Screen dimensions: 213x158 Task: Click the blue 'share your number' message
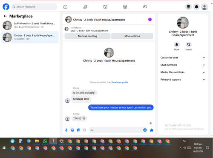point(121,107)
